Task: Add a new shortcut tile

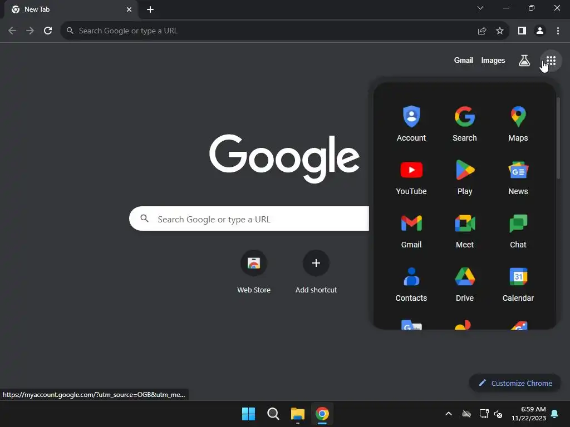Action: (316, 271)
